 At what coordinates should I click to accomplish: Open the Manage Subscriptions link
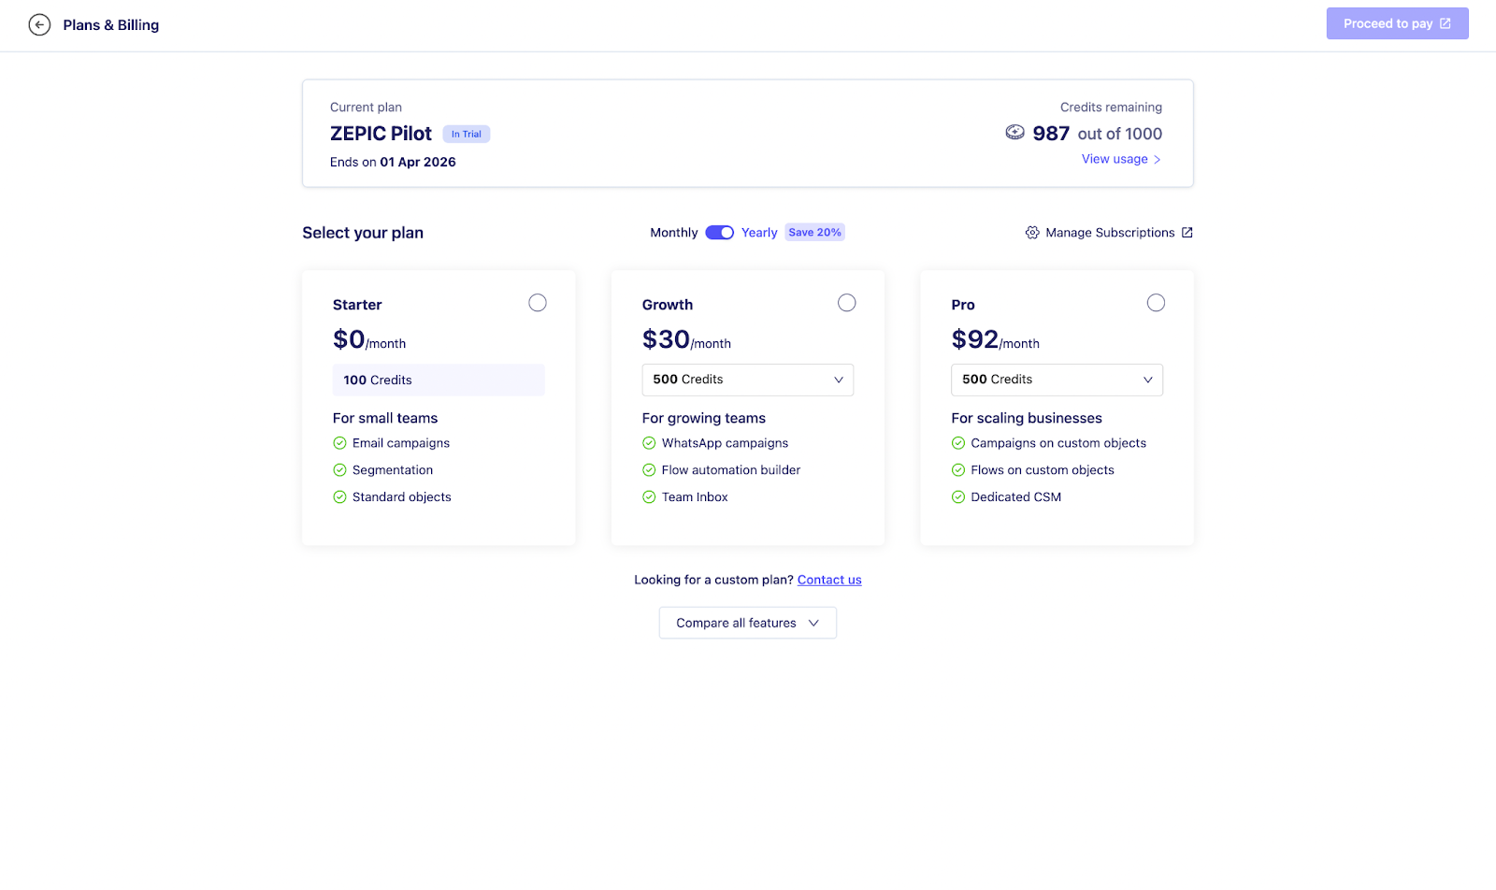click(1109, 233)
